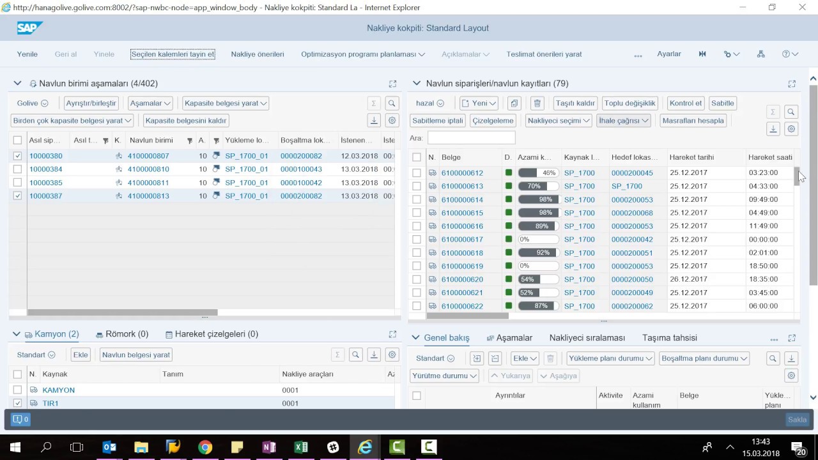Viewport: 818px width, 460px height.
Task: Open settings gear in Navlun siparişleri panel
Action: click(791, 129)
